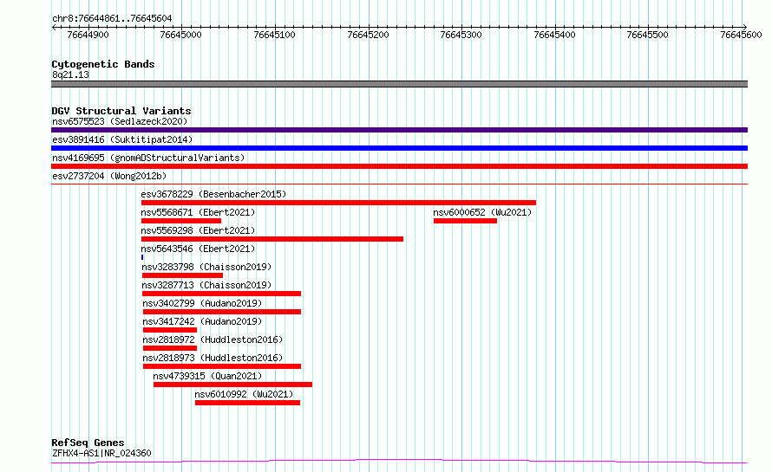Open the nsv4739315 (Quan2021) variant

(x=232, y=385)
